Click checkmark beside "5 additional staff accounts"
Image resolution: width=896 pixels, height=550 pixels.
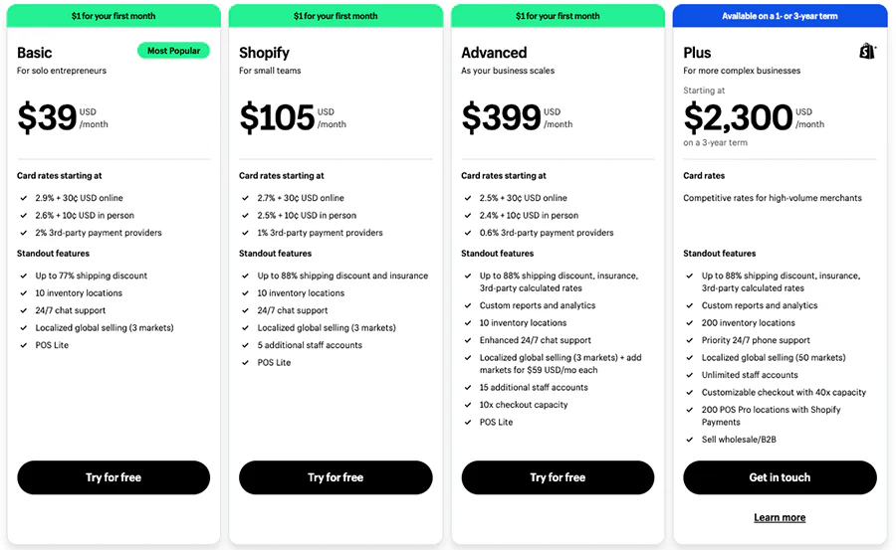click(x=244, y=345)
